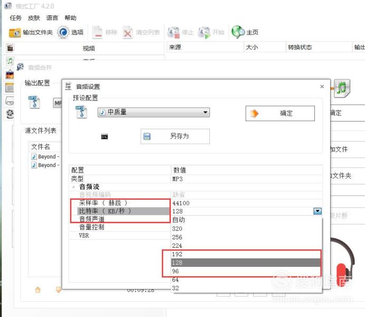Open the 语言 menu
Viewport: 365px width, 317px height.
pos(52,18)
